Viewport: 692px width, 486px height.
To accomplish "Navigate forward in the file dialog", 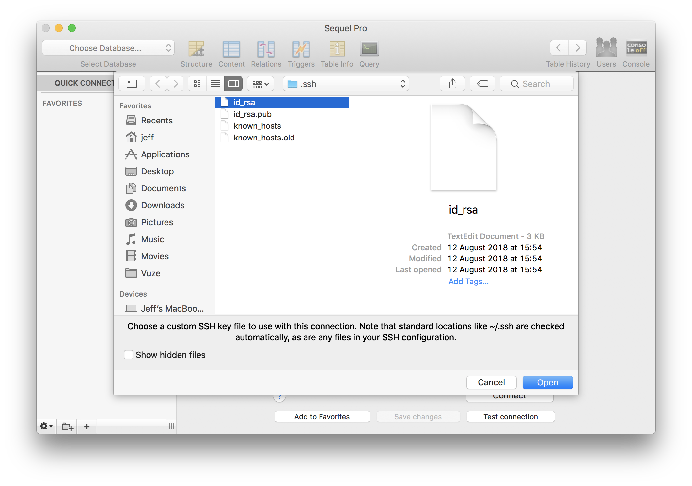I will pos(176,84).
